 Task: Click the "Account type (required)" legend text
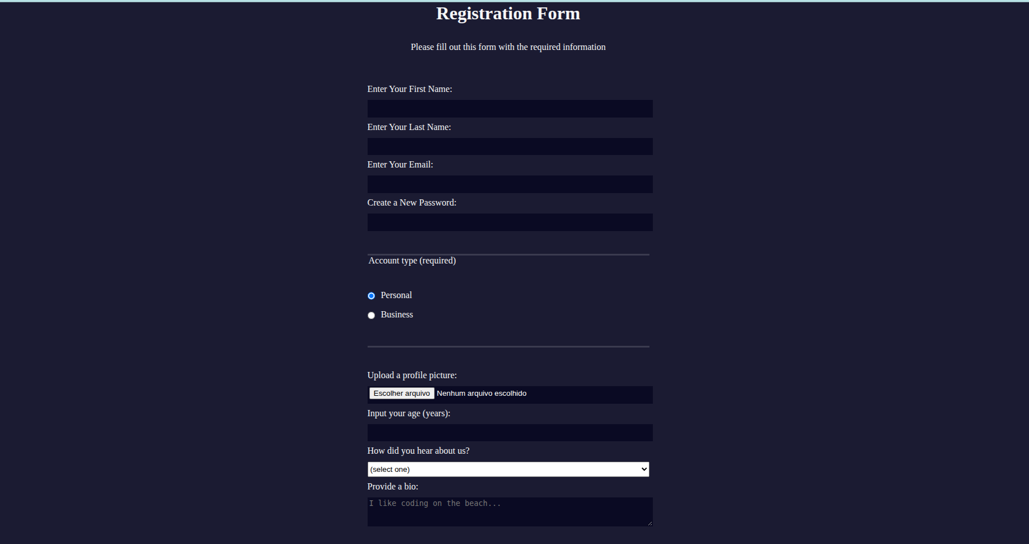(x=412, y=261)
